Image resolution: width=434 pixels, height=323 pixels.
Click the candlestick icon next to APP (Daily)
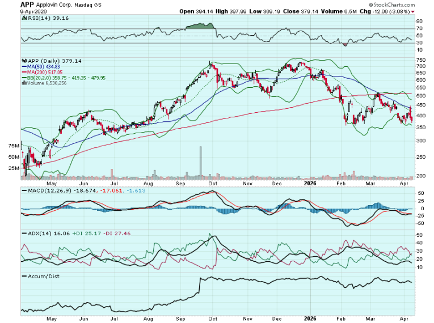tap(24, 61)
